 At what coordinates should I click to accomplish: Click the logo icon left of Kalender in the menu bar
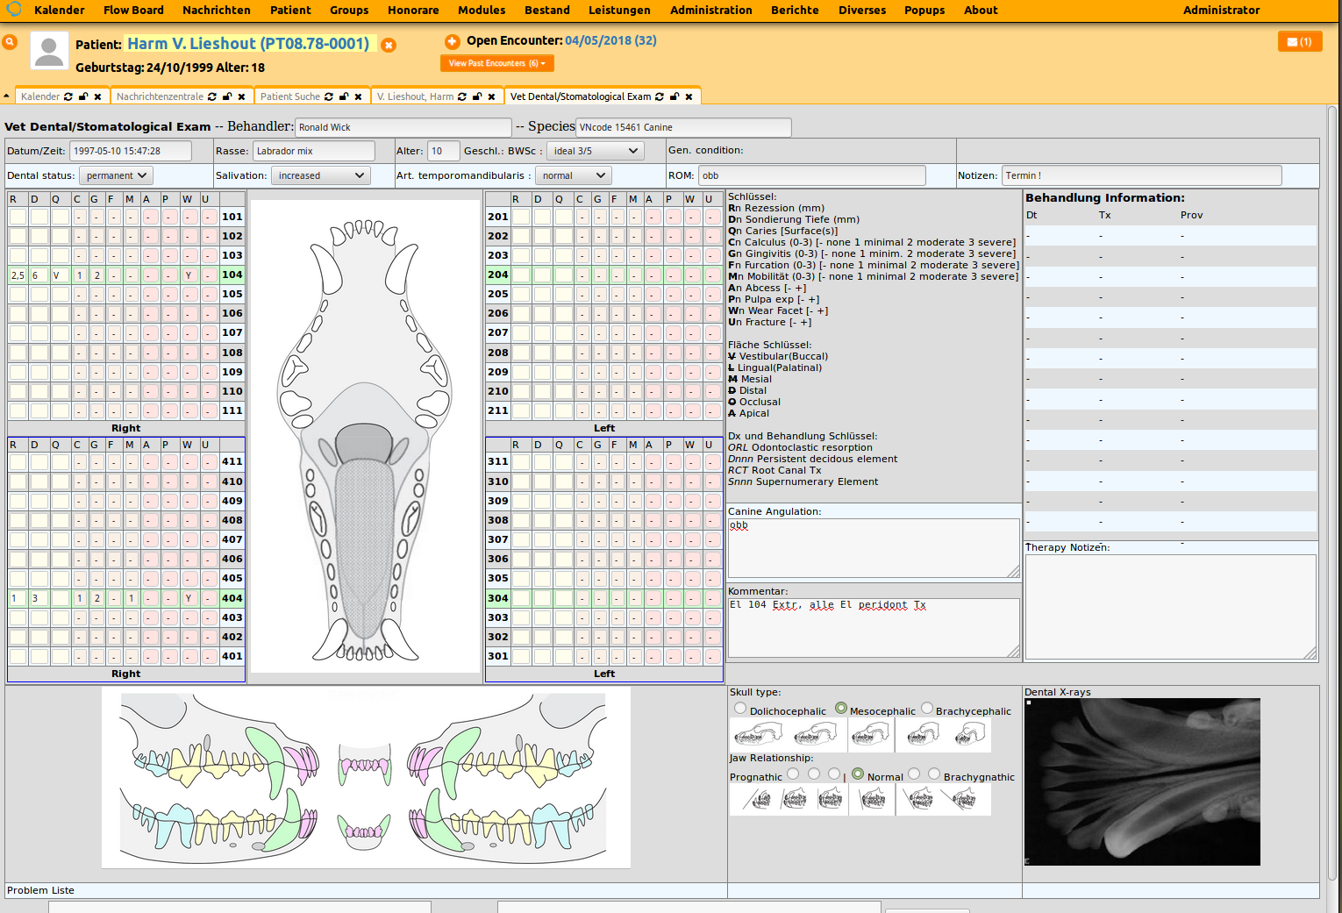tap(14, 9)
